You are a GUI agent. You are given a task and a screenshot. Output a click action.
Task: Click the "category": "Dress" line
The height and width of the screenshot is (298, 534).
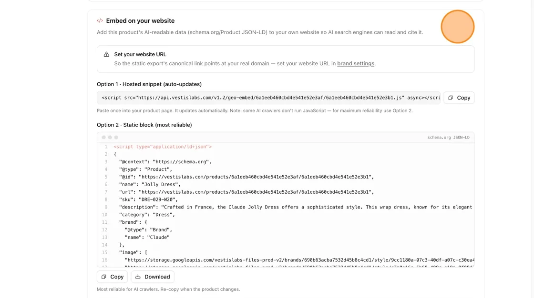click(147, 215)
